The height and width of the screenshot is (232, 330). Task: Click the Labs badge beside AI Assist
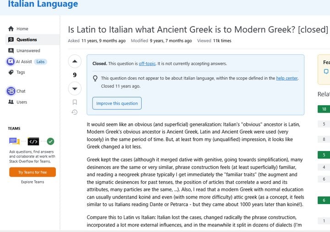[x=40, y=62]
